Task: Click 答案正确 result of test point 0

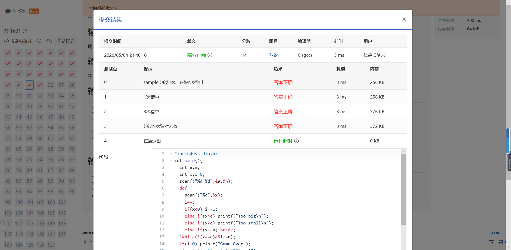Action: [283, 82]
